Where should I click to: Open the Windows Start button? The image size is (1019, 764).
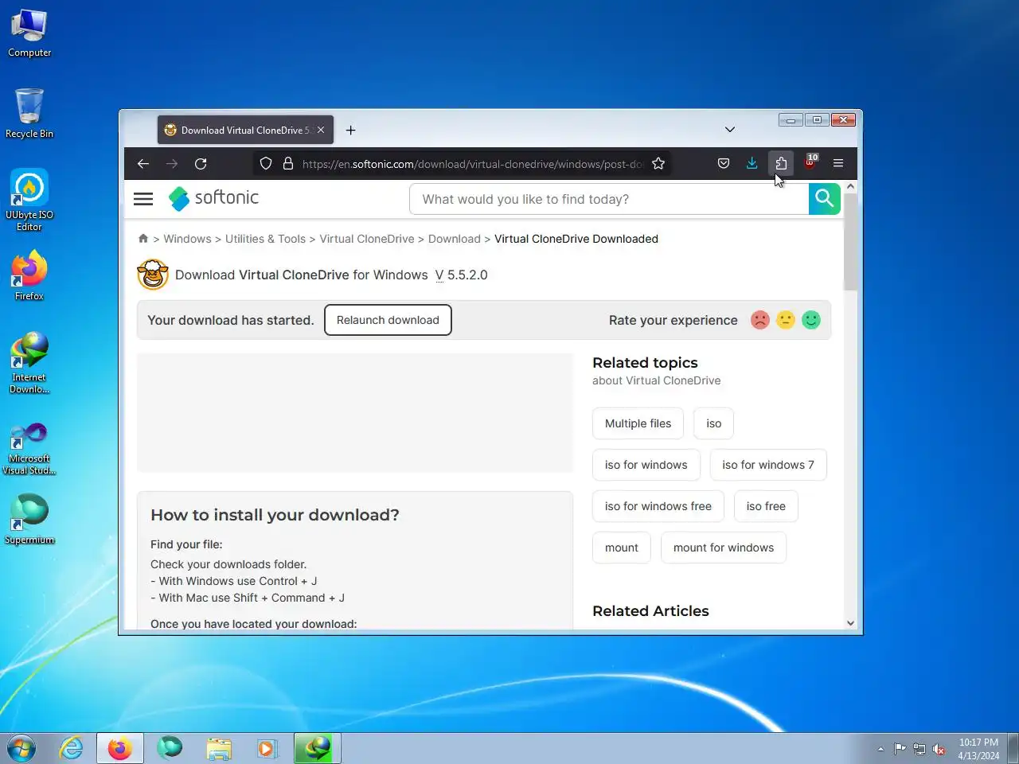21,748
